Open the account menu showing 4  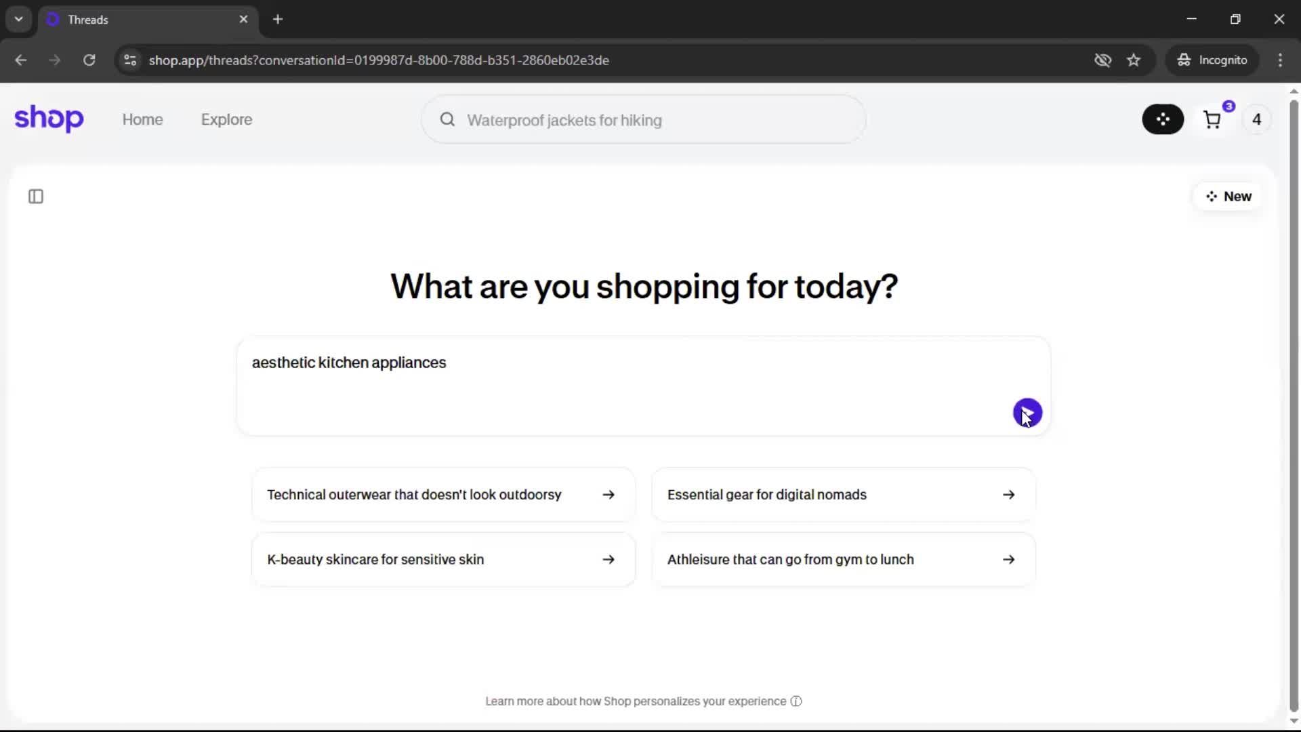(1256, 120)
